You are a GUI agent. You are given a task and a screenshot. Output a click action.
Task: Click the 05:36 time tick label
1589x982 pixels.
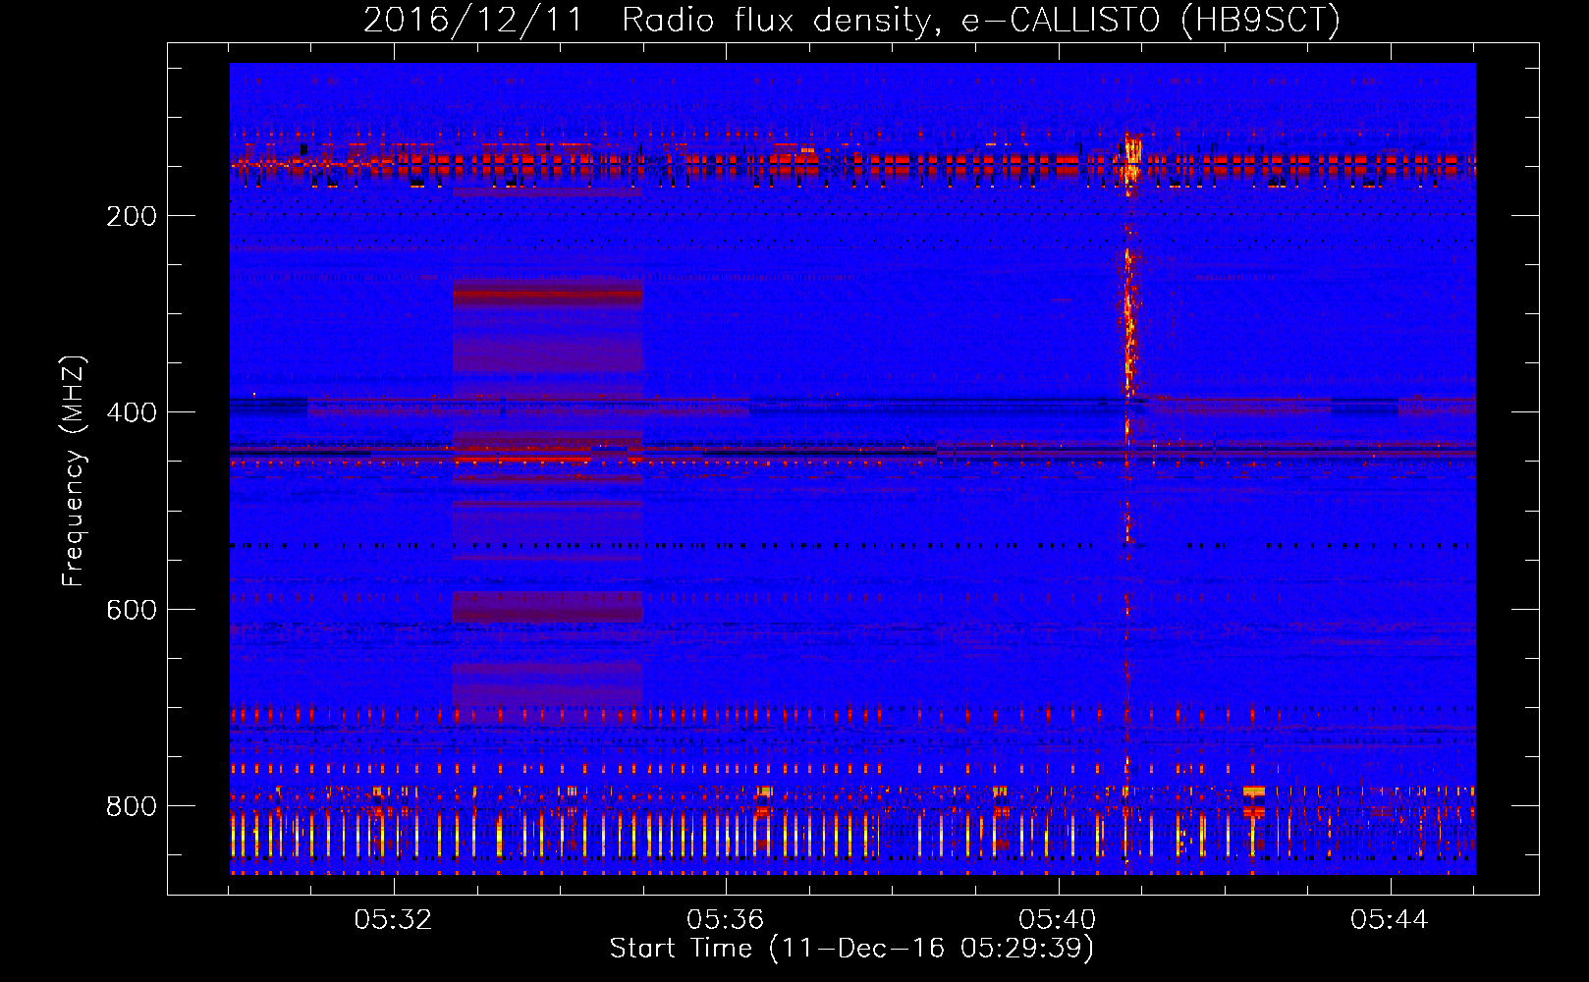[x=726, y=919]
